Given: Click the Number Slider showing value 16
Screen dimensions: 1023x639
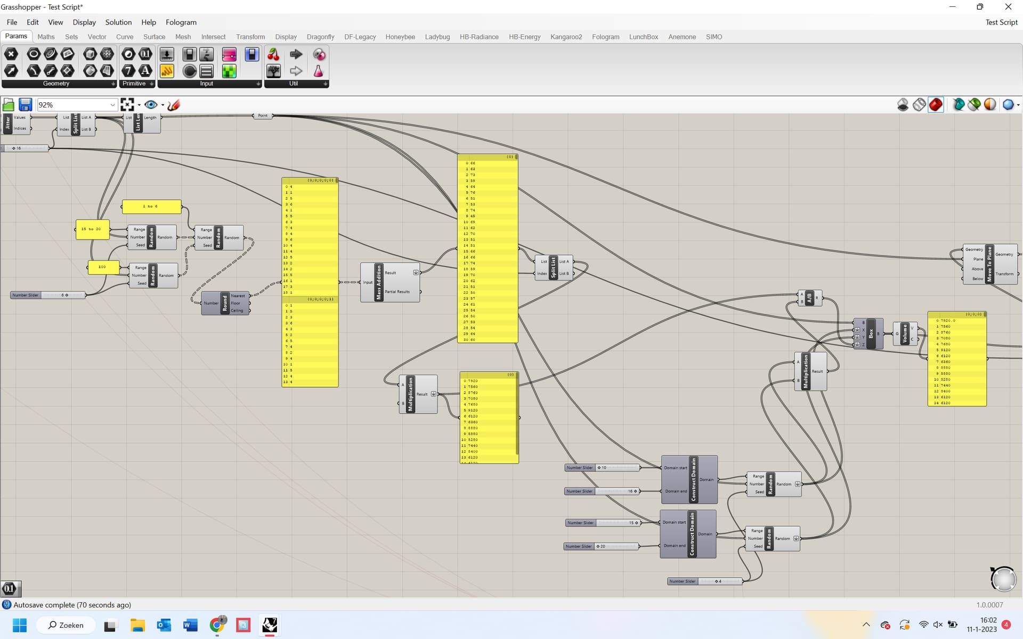Looking at the screenshot, I should (x=603, y=491).
